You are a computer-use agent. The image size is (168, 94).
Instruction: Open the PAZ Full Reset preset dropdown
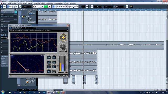(x=28, y=28)
